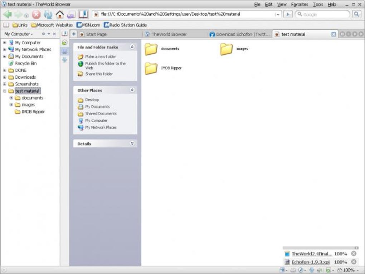The image size is (365, 274).
Task: Open the Favorites book icon
Action: pyautogui.click(x=83, y=14)
